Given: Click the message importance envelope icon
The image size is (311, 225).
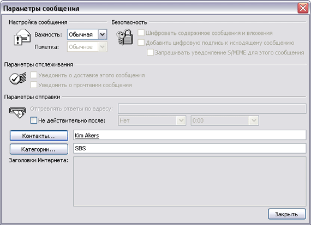Looking at the screenshot, I should (22, 37).
